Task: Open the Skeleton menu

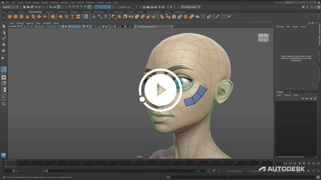Action: pos(65,2)
